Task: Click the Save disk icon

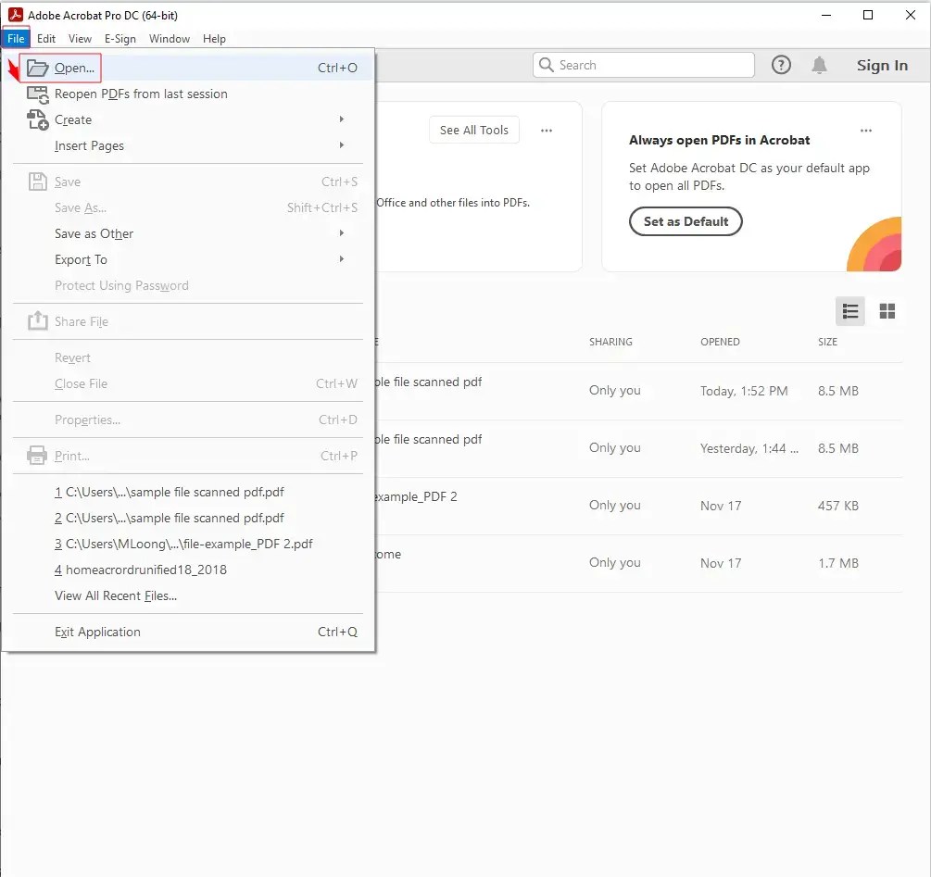Action: coord(37,181)
